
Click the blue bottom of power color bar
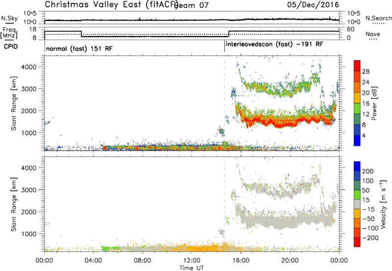click(x=357, y=140)
